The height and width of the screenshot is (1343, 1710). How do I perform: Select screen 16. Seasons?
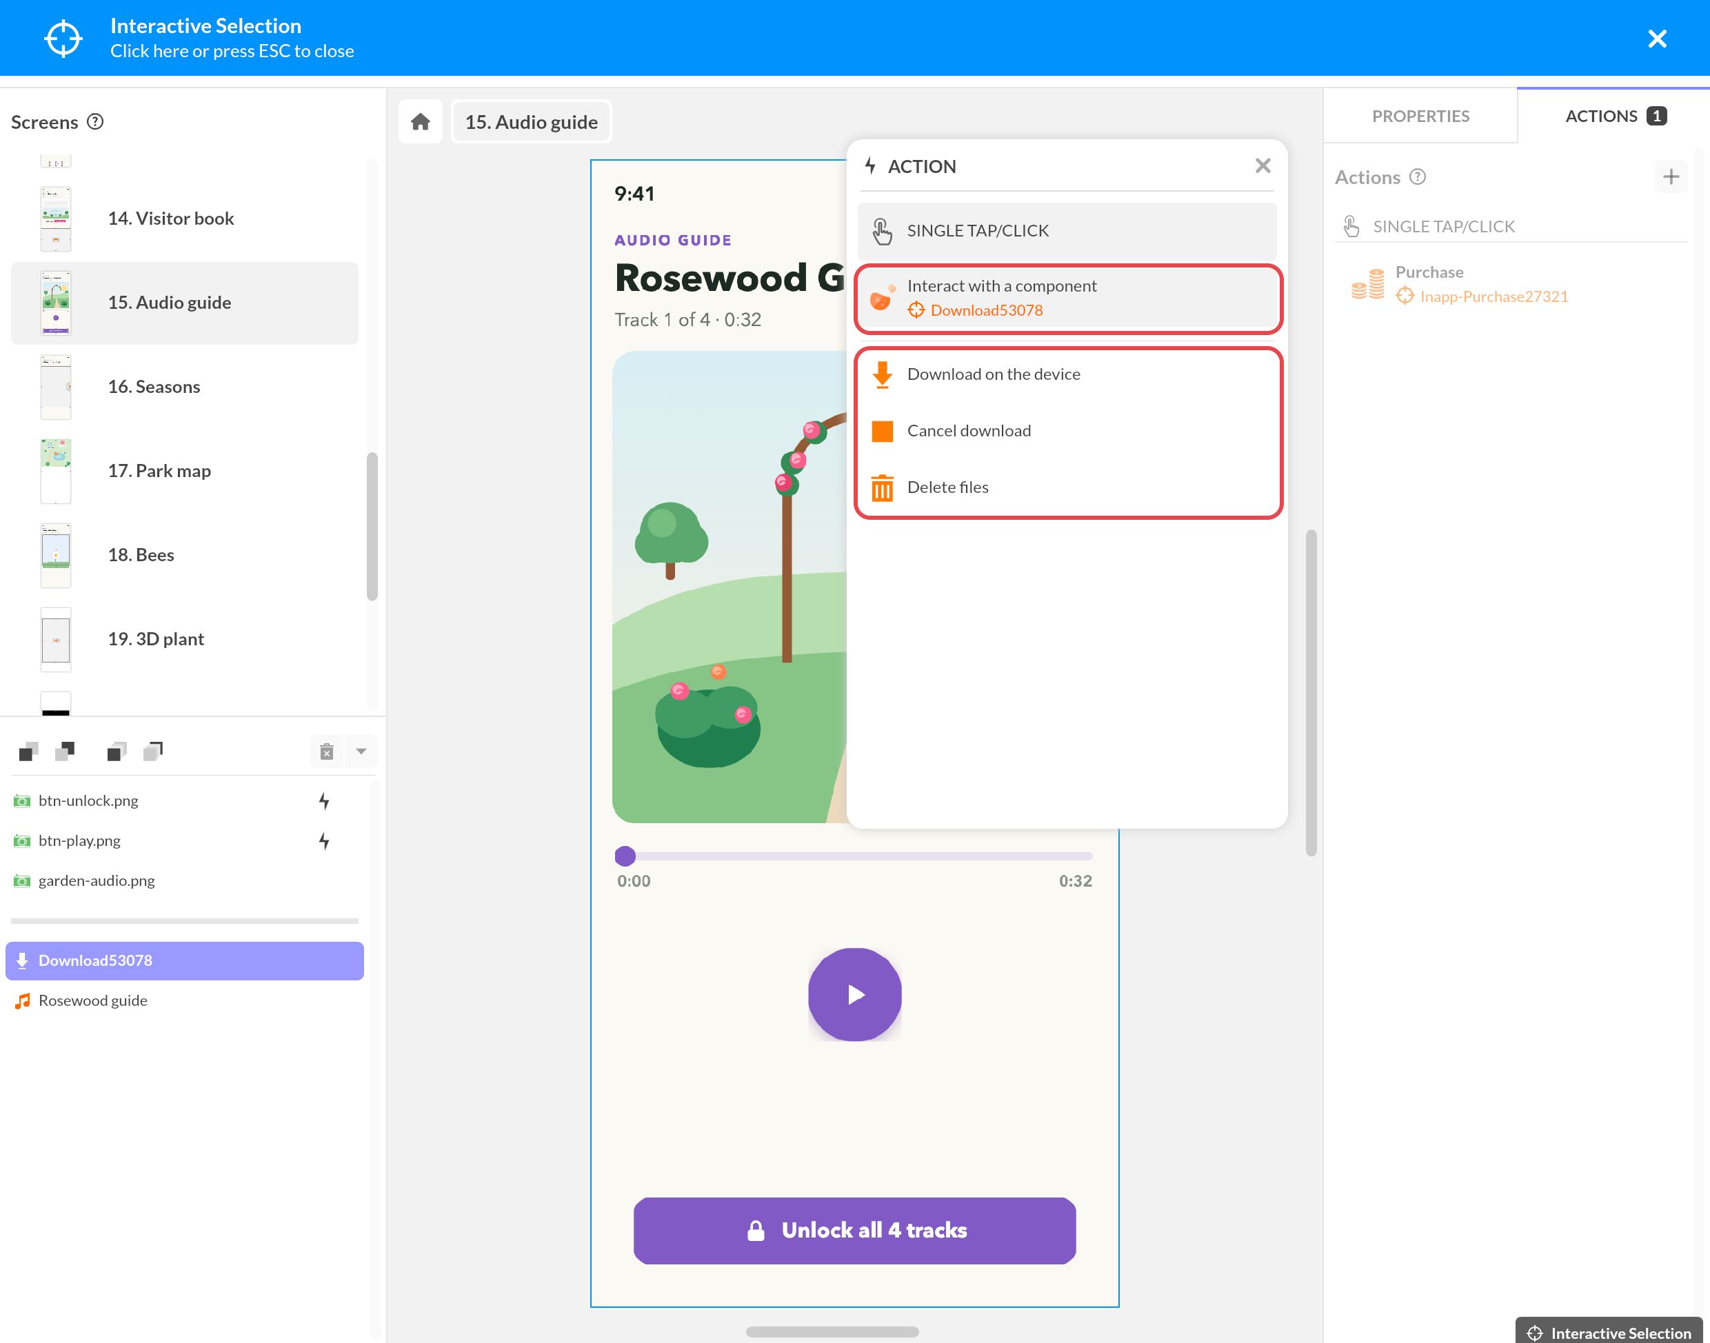185,387
